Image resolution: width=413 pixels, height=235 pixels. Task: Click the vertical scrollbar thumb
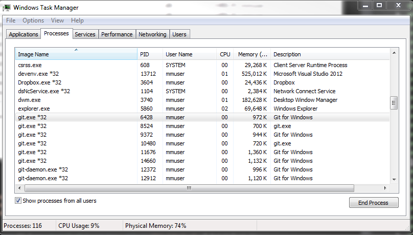pos(394,103)
